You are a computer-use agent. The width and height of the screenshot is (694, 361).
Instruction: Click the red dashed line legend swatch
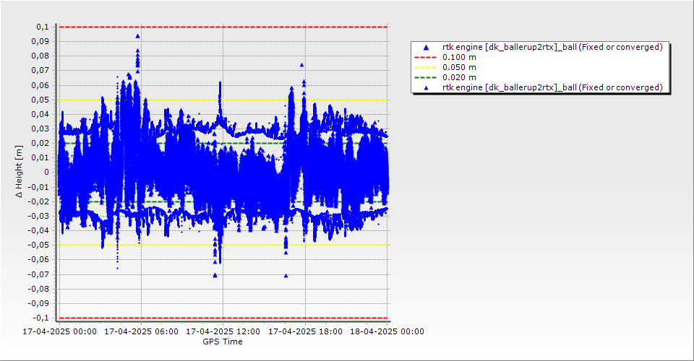pos(427,57)
